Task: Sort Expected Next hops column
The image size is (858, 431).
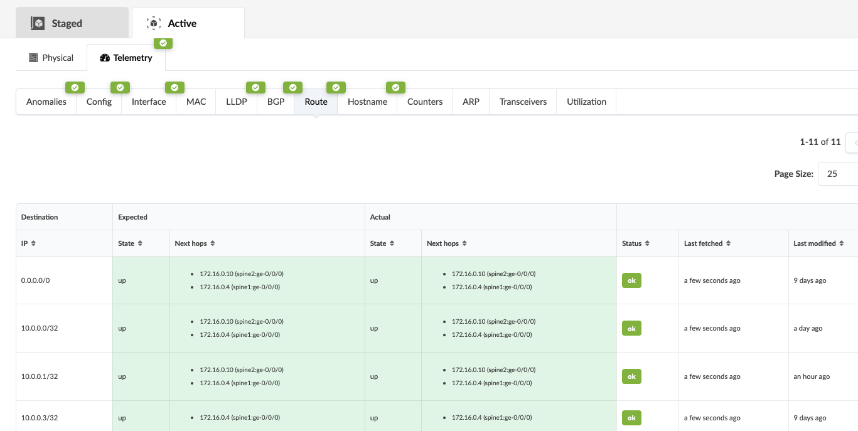Action: click(213, 243)
